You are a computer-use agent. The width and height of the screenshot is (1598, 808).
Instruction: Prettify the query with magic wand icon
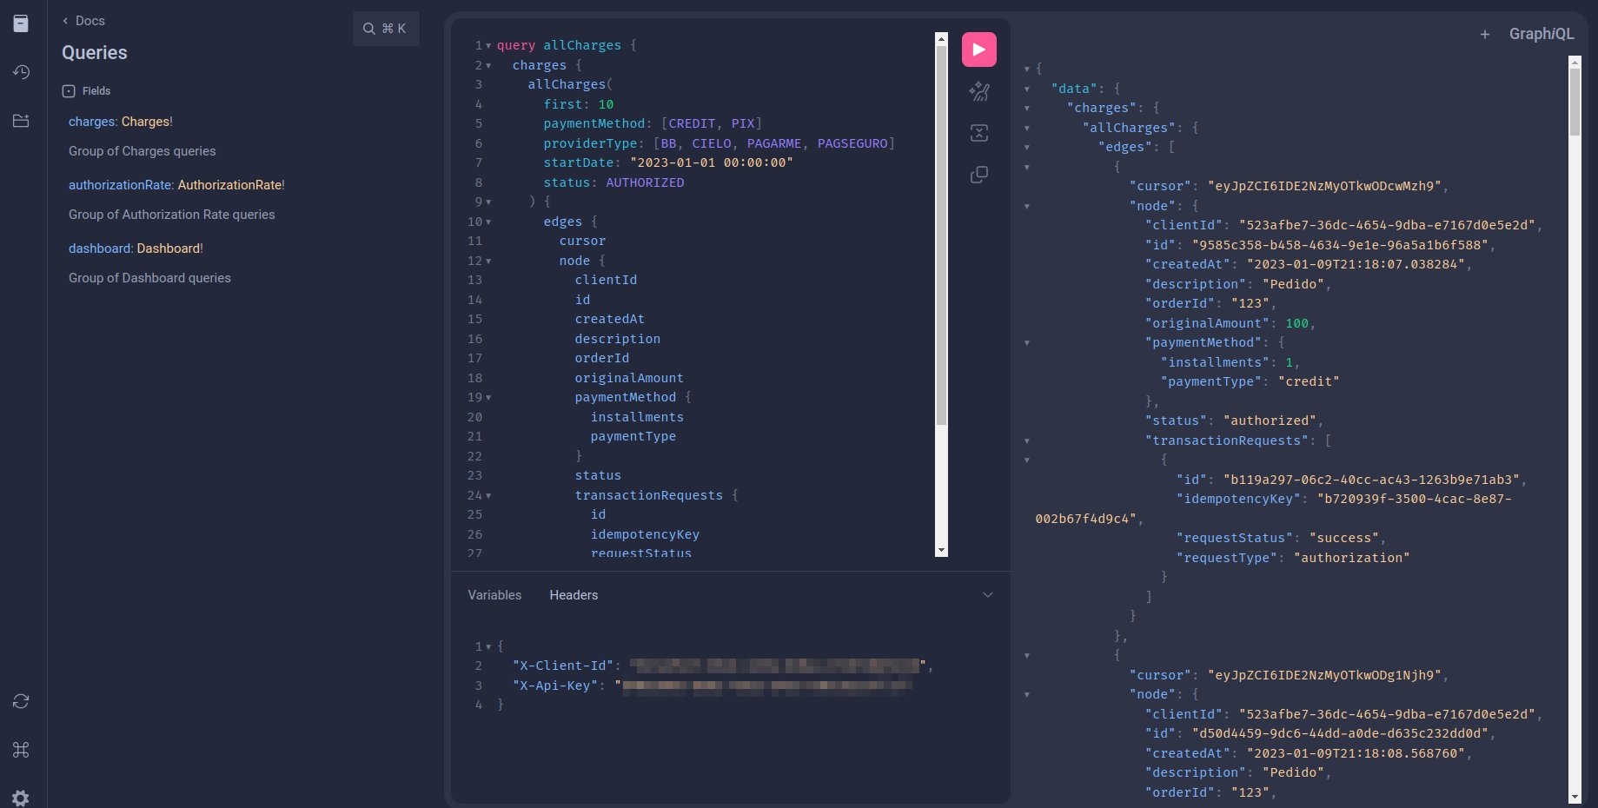tap(978, 91)
